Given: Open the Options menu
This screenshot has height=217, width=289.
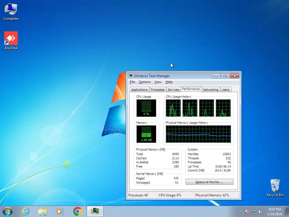Looking at the screenshot, I should coord(145,82).
